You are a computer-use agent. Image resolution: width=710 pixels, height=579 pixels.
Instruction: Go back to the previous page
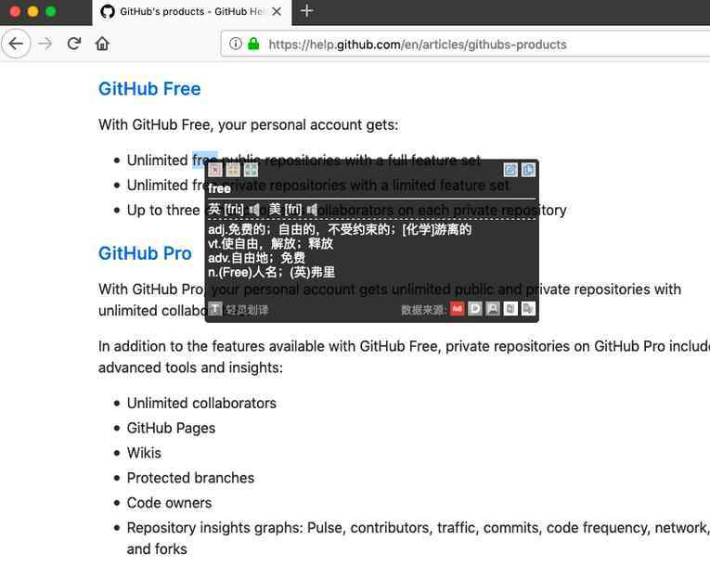pyautogui.click(x=17, y=44)
